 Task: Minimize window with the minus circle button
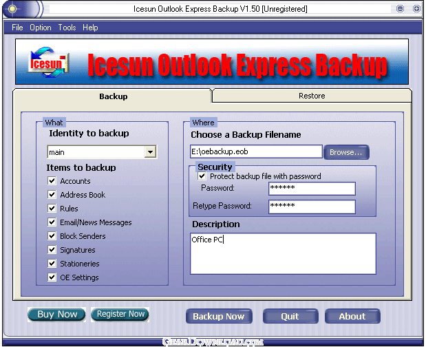[400, 9]
